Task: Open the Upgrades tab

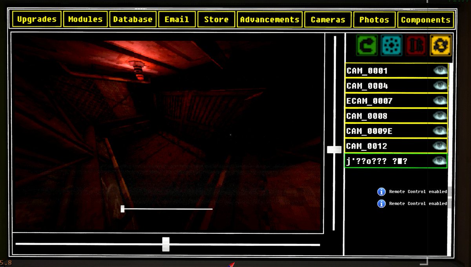Action: [37, 19]
